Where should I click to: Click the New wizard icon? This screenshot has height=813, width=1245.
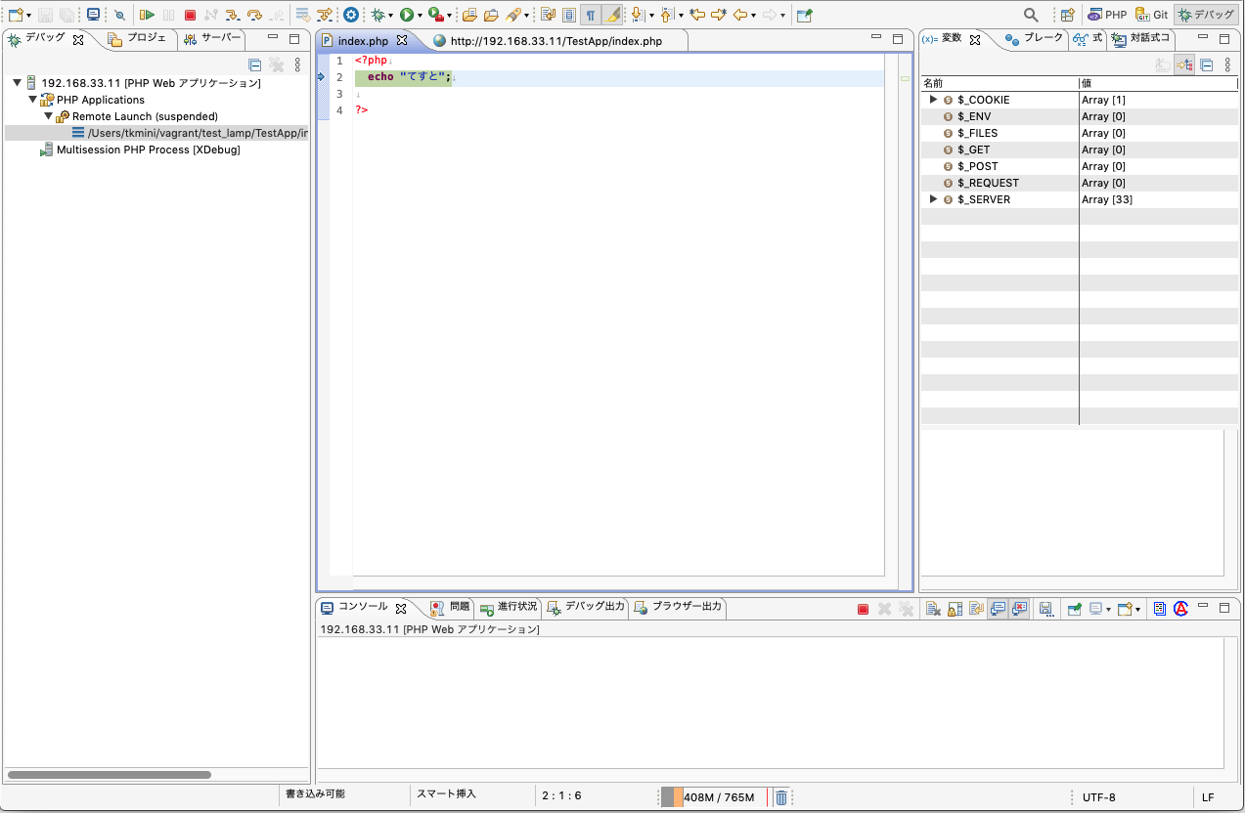(x=16, y=15)
